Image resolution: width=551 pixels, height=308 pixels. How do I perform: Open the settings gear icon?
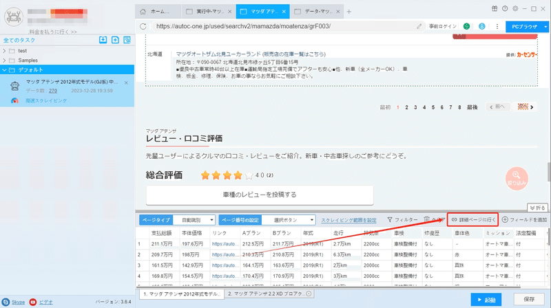tap(515, 8)
